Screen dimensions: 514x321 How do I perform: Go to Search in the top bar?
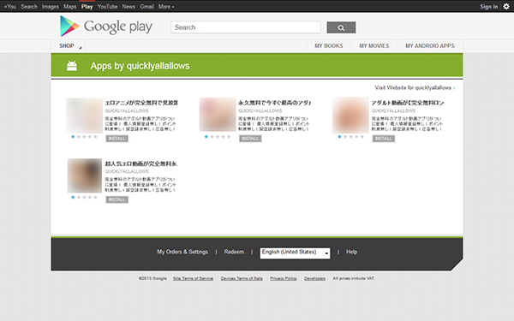point(29,7)
